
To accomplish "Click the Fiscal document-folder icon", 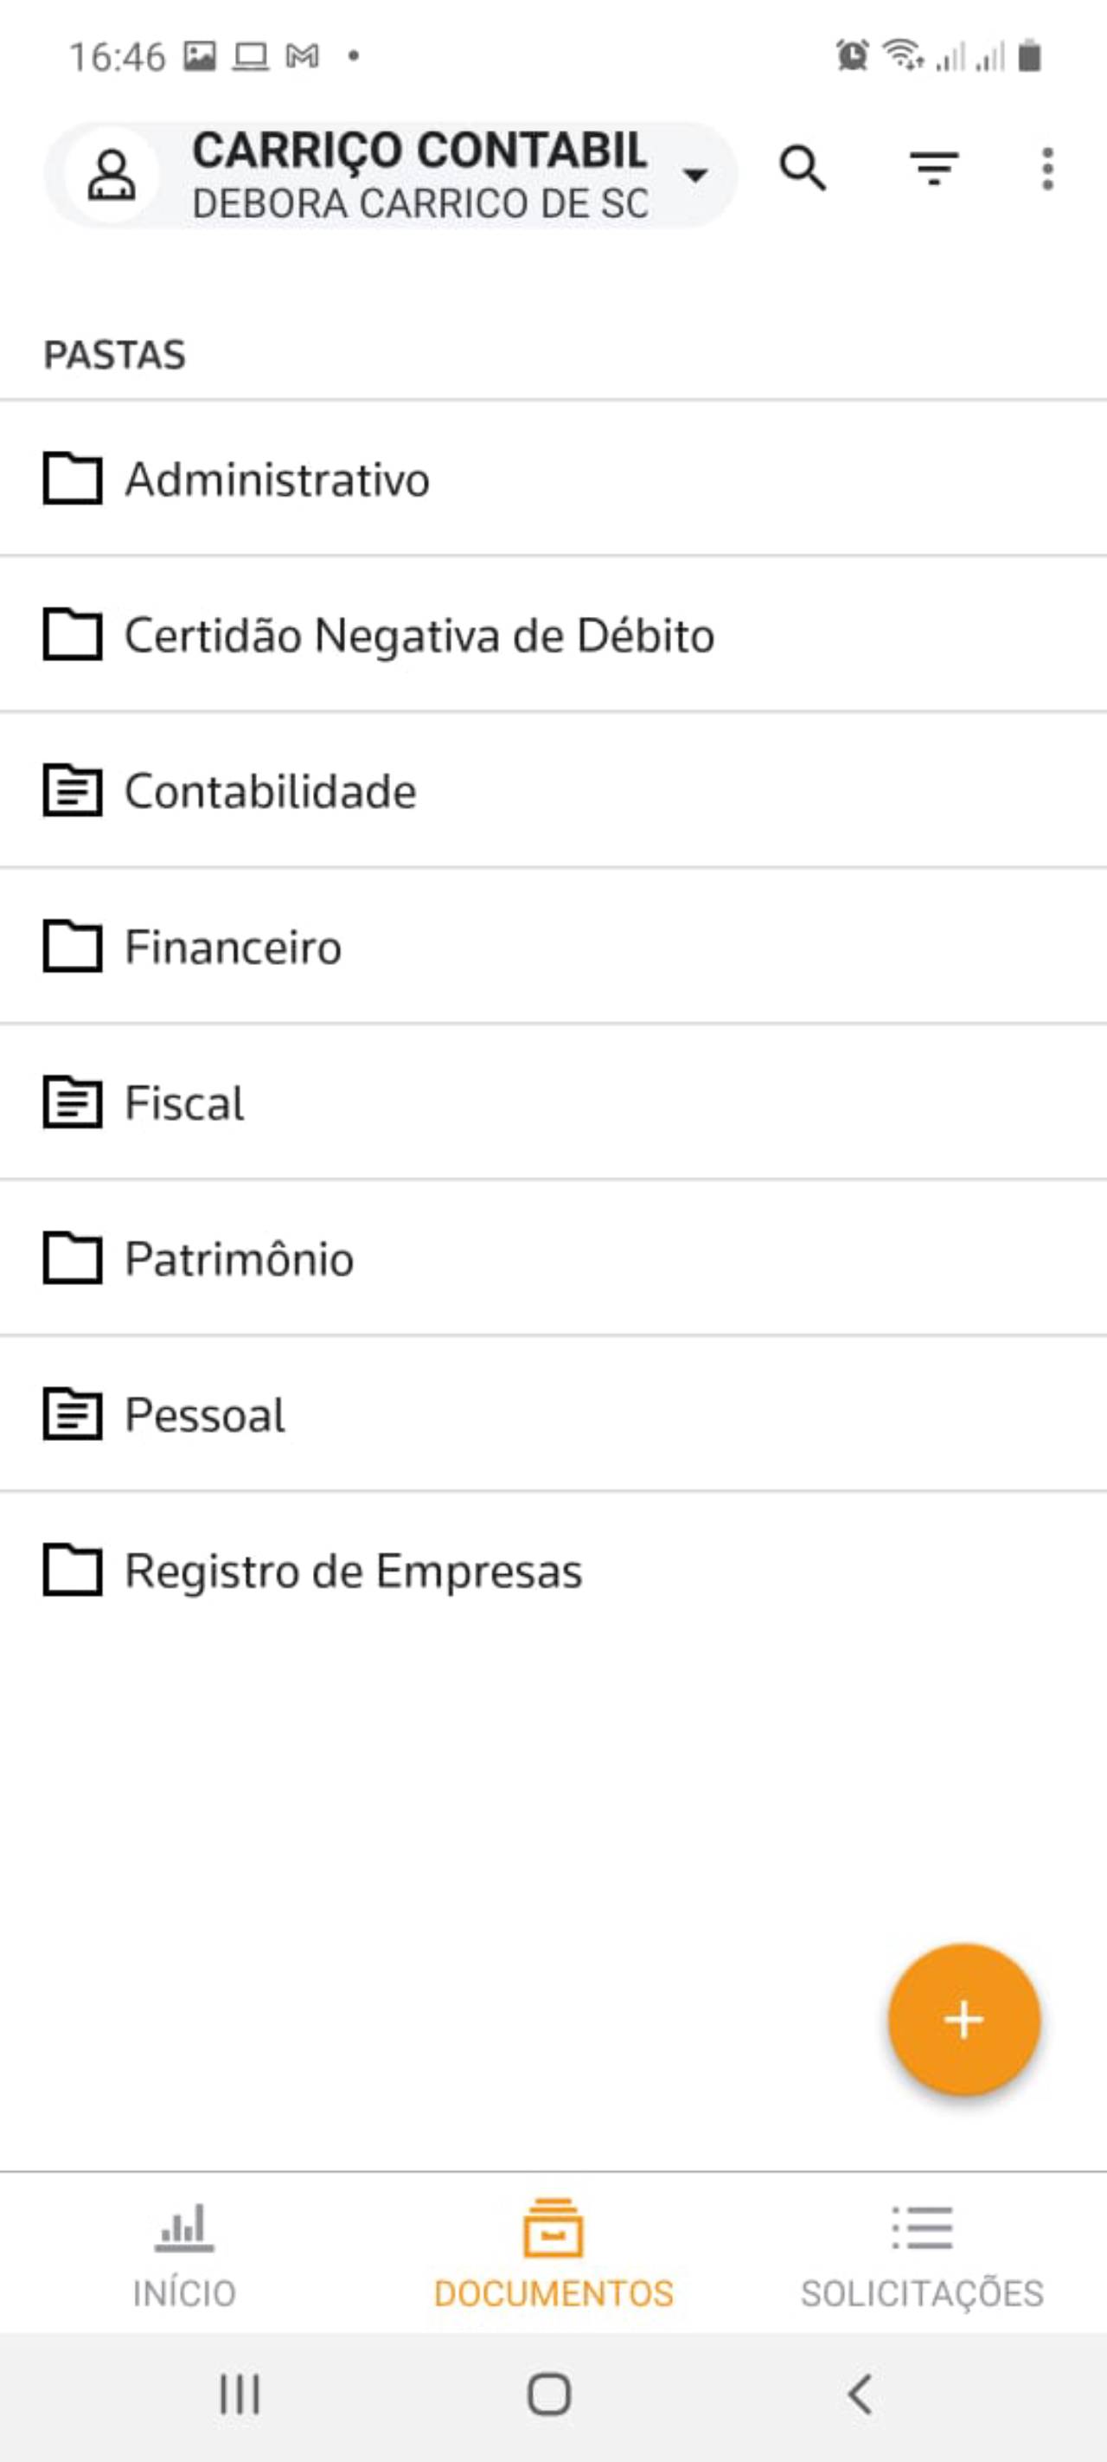I will [x=73, y=1102].
